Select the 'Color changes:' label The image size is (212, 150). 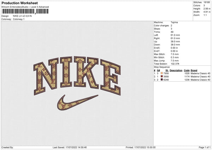161,25
